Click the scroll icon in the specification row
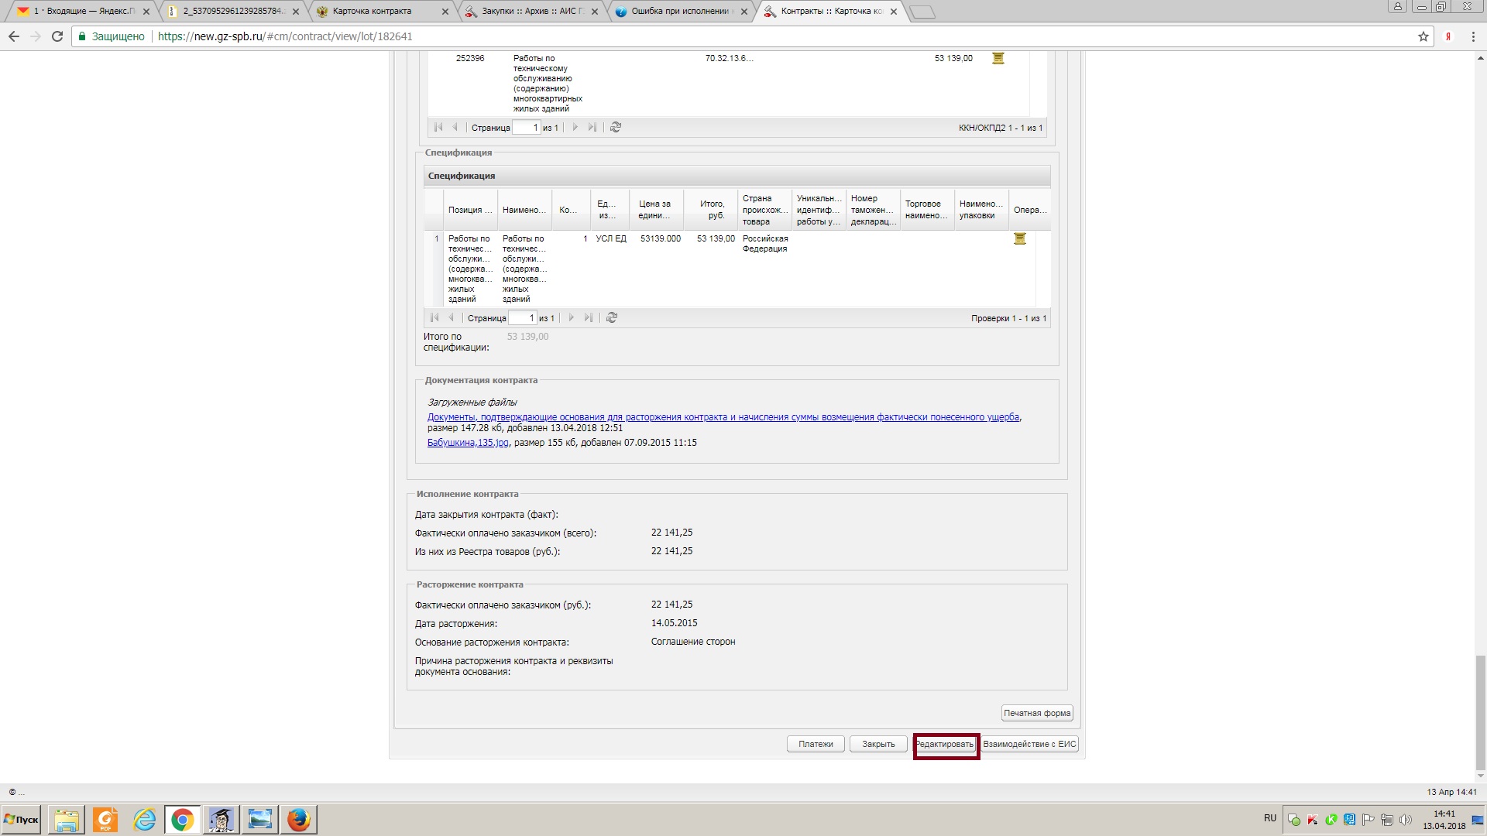 point(1019,239)
